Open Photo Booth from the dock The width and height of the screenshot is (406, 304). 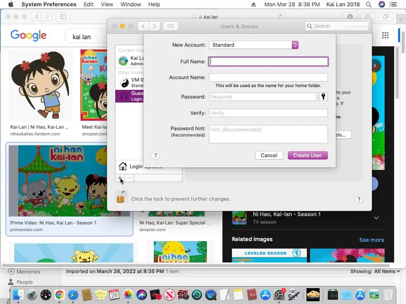(x=183, y=294)
